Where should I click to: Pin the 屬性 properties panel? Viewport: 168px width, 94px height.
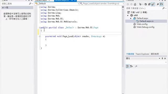click(x=162, y=58)
